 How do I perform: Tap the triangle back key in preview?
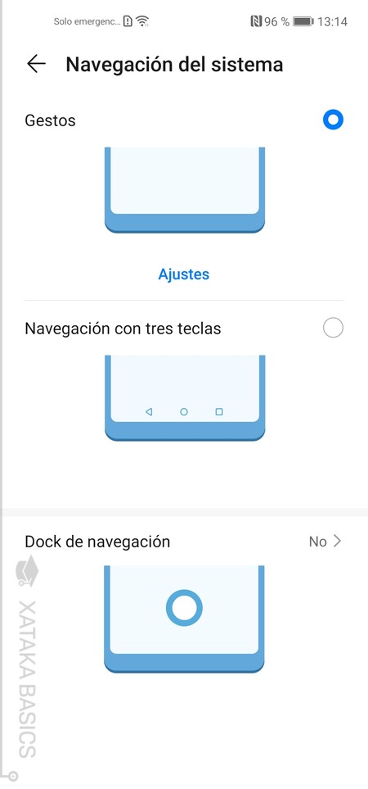[149, 411]
